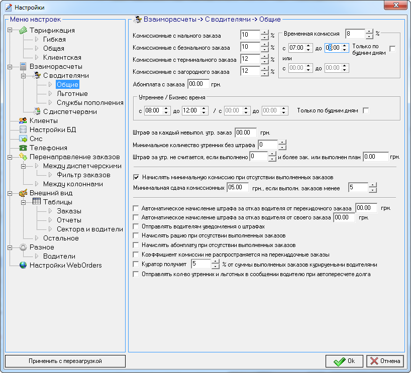This screenshot has width=411, height=373.
Task: Click the Внешний вид palette icon
Action: click(23, 193)
